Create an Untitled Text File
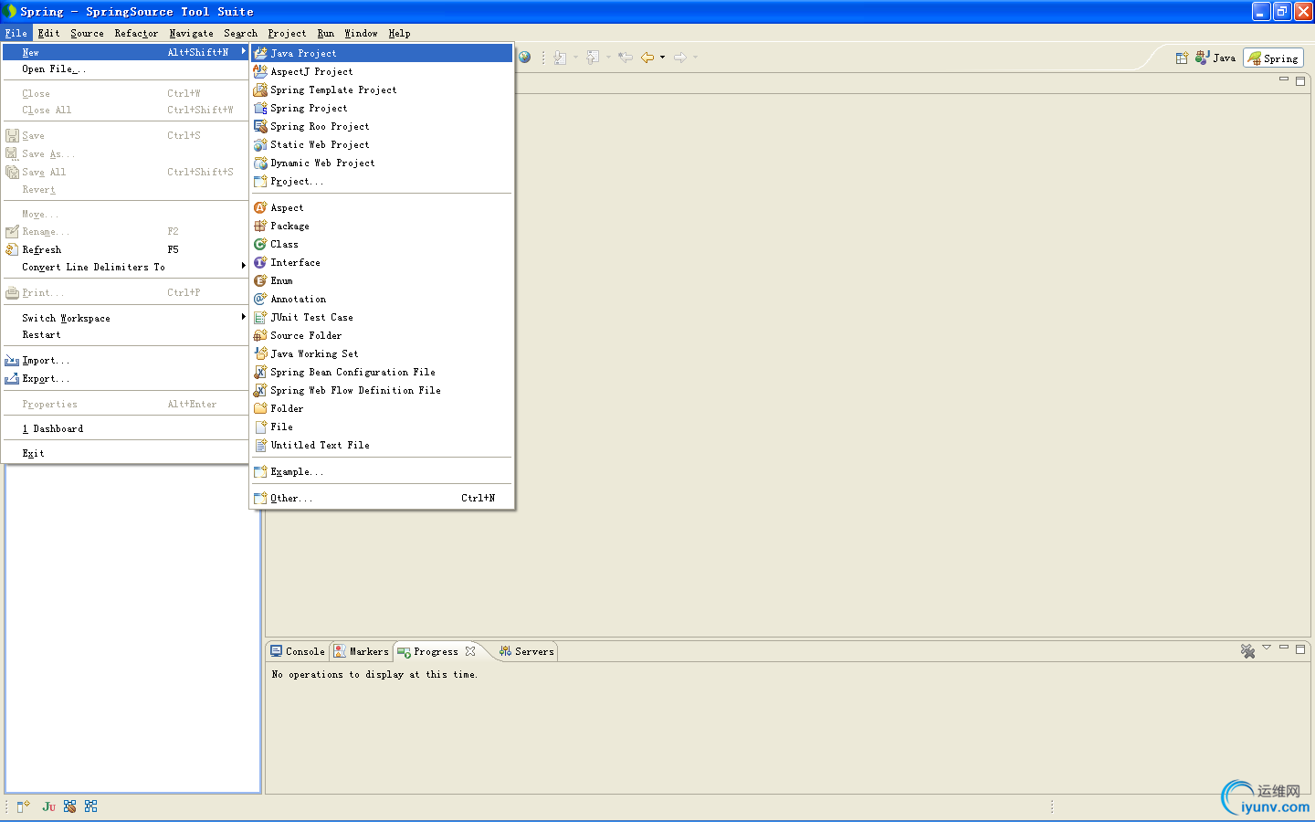The image size is (1315, 822). (382, 445)
